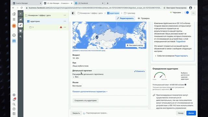Viewport: 208px width, 117px height.
Task: Click Изменить for detailed targeting
Action: pos(139,71)
